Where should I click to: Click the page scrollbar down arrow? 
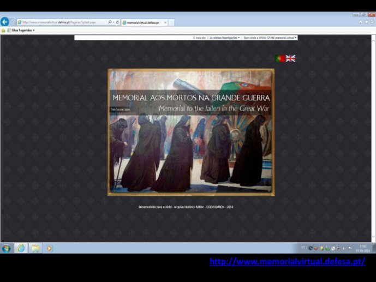pyautogui.click(x=373, y=237)
